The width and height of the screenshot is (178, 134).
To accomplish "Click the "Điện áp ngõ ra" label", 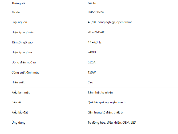I will (x=22, y=52).
